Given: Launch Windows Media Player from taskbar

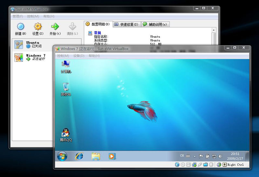Looking at the screenshot, I should coord(112,156).
